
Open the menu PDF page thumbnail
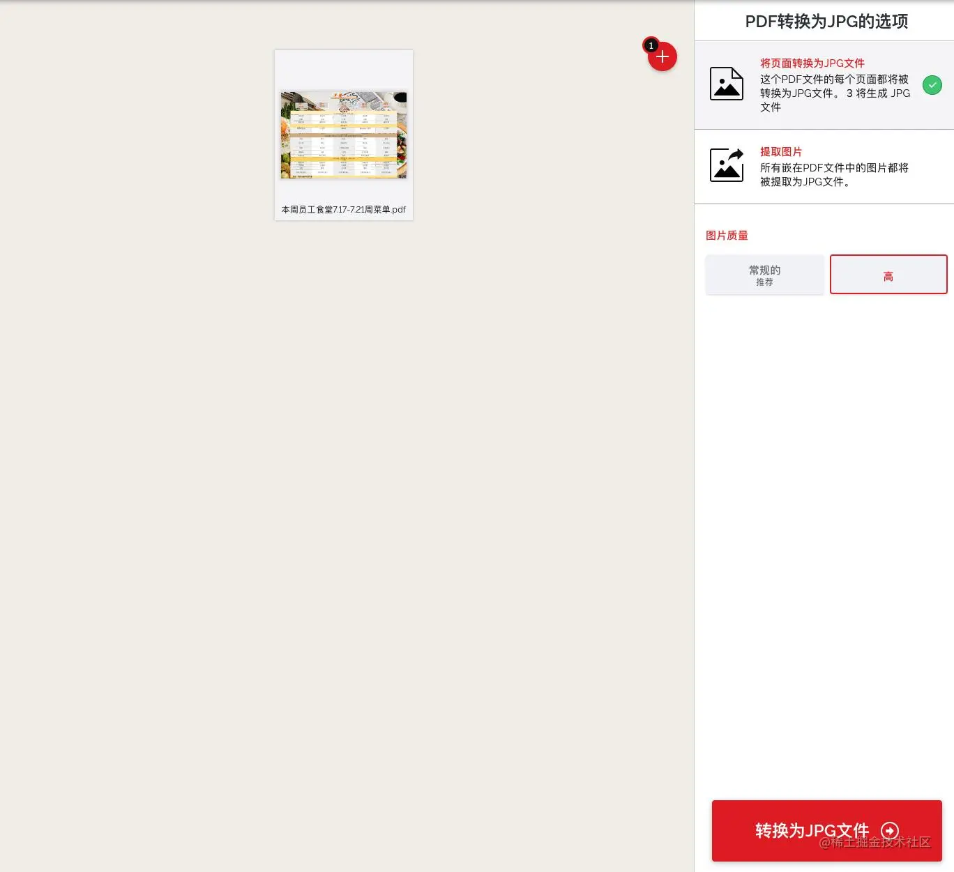pyautogui.click(x=344, y=135)
